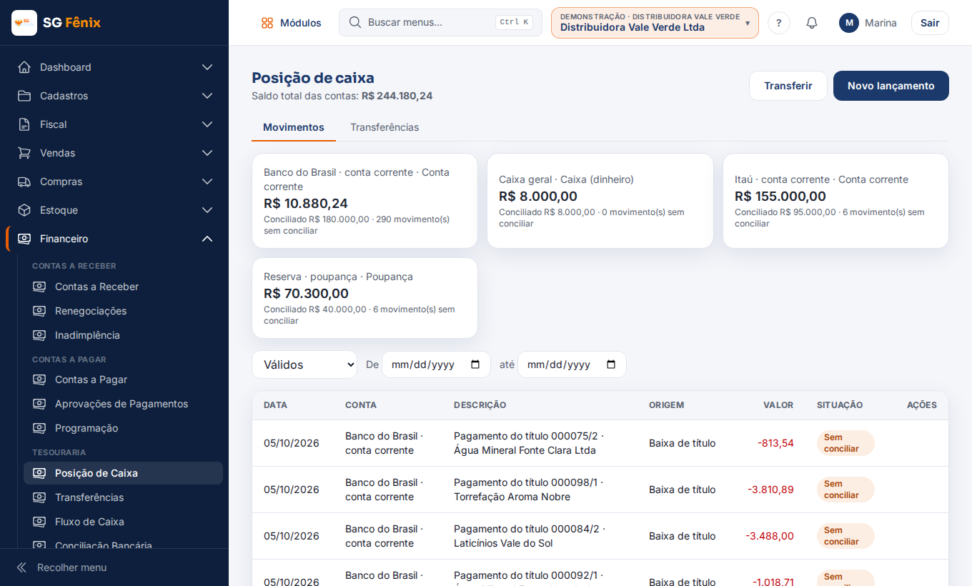
Task: Click the Compras truck icon
Action: point(24,182)
